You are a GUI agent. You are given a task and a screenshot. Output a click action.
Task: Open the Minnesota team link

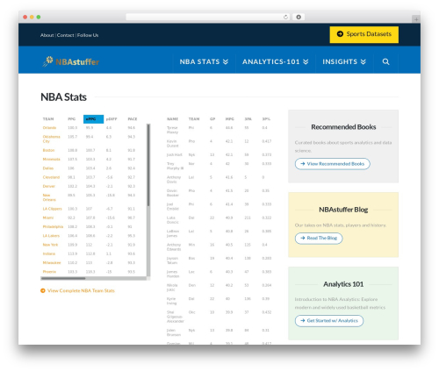(x=52, y=160)
